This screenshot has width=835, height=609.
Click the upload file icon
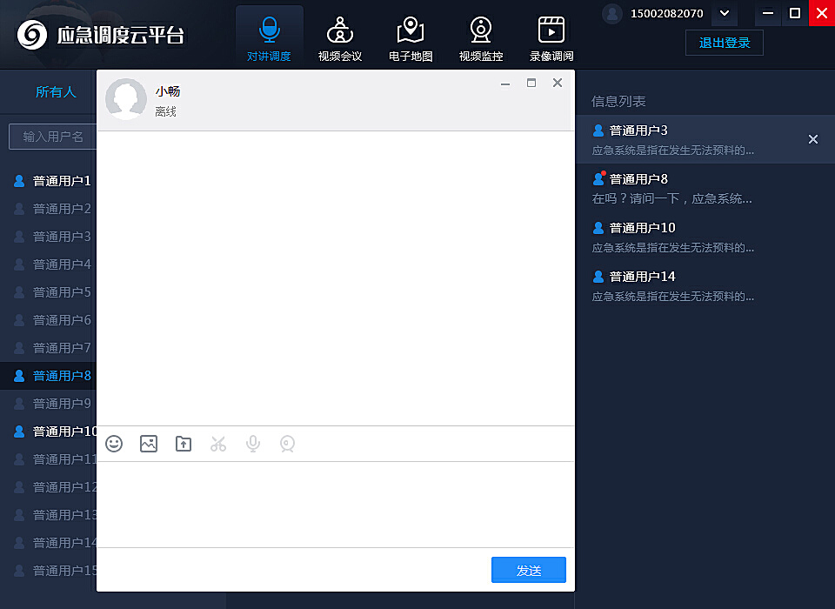[184, 444]
